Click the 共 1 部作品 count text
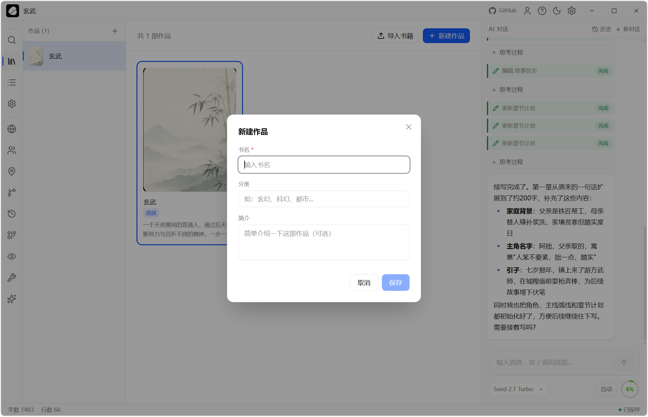This screenshot has width=648, height=417. tap(154, 36)
